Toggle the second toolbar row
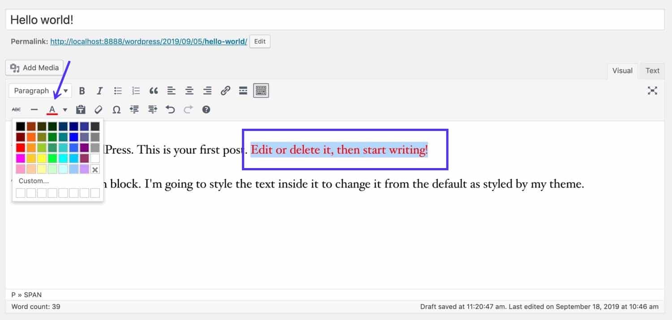 point(260,90)
